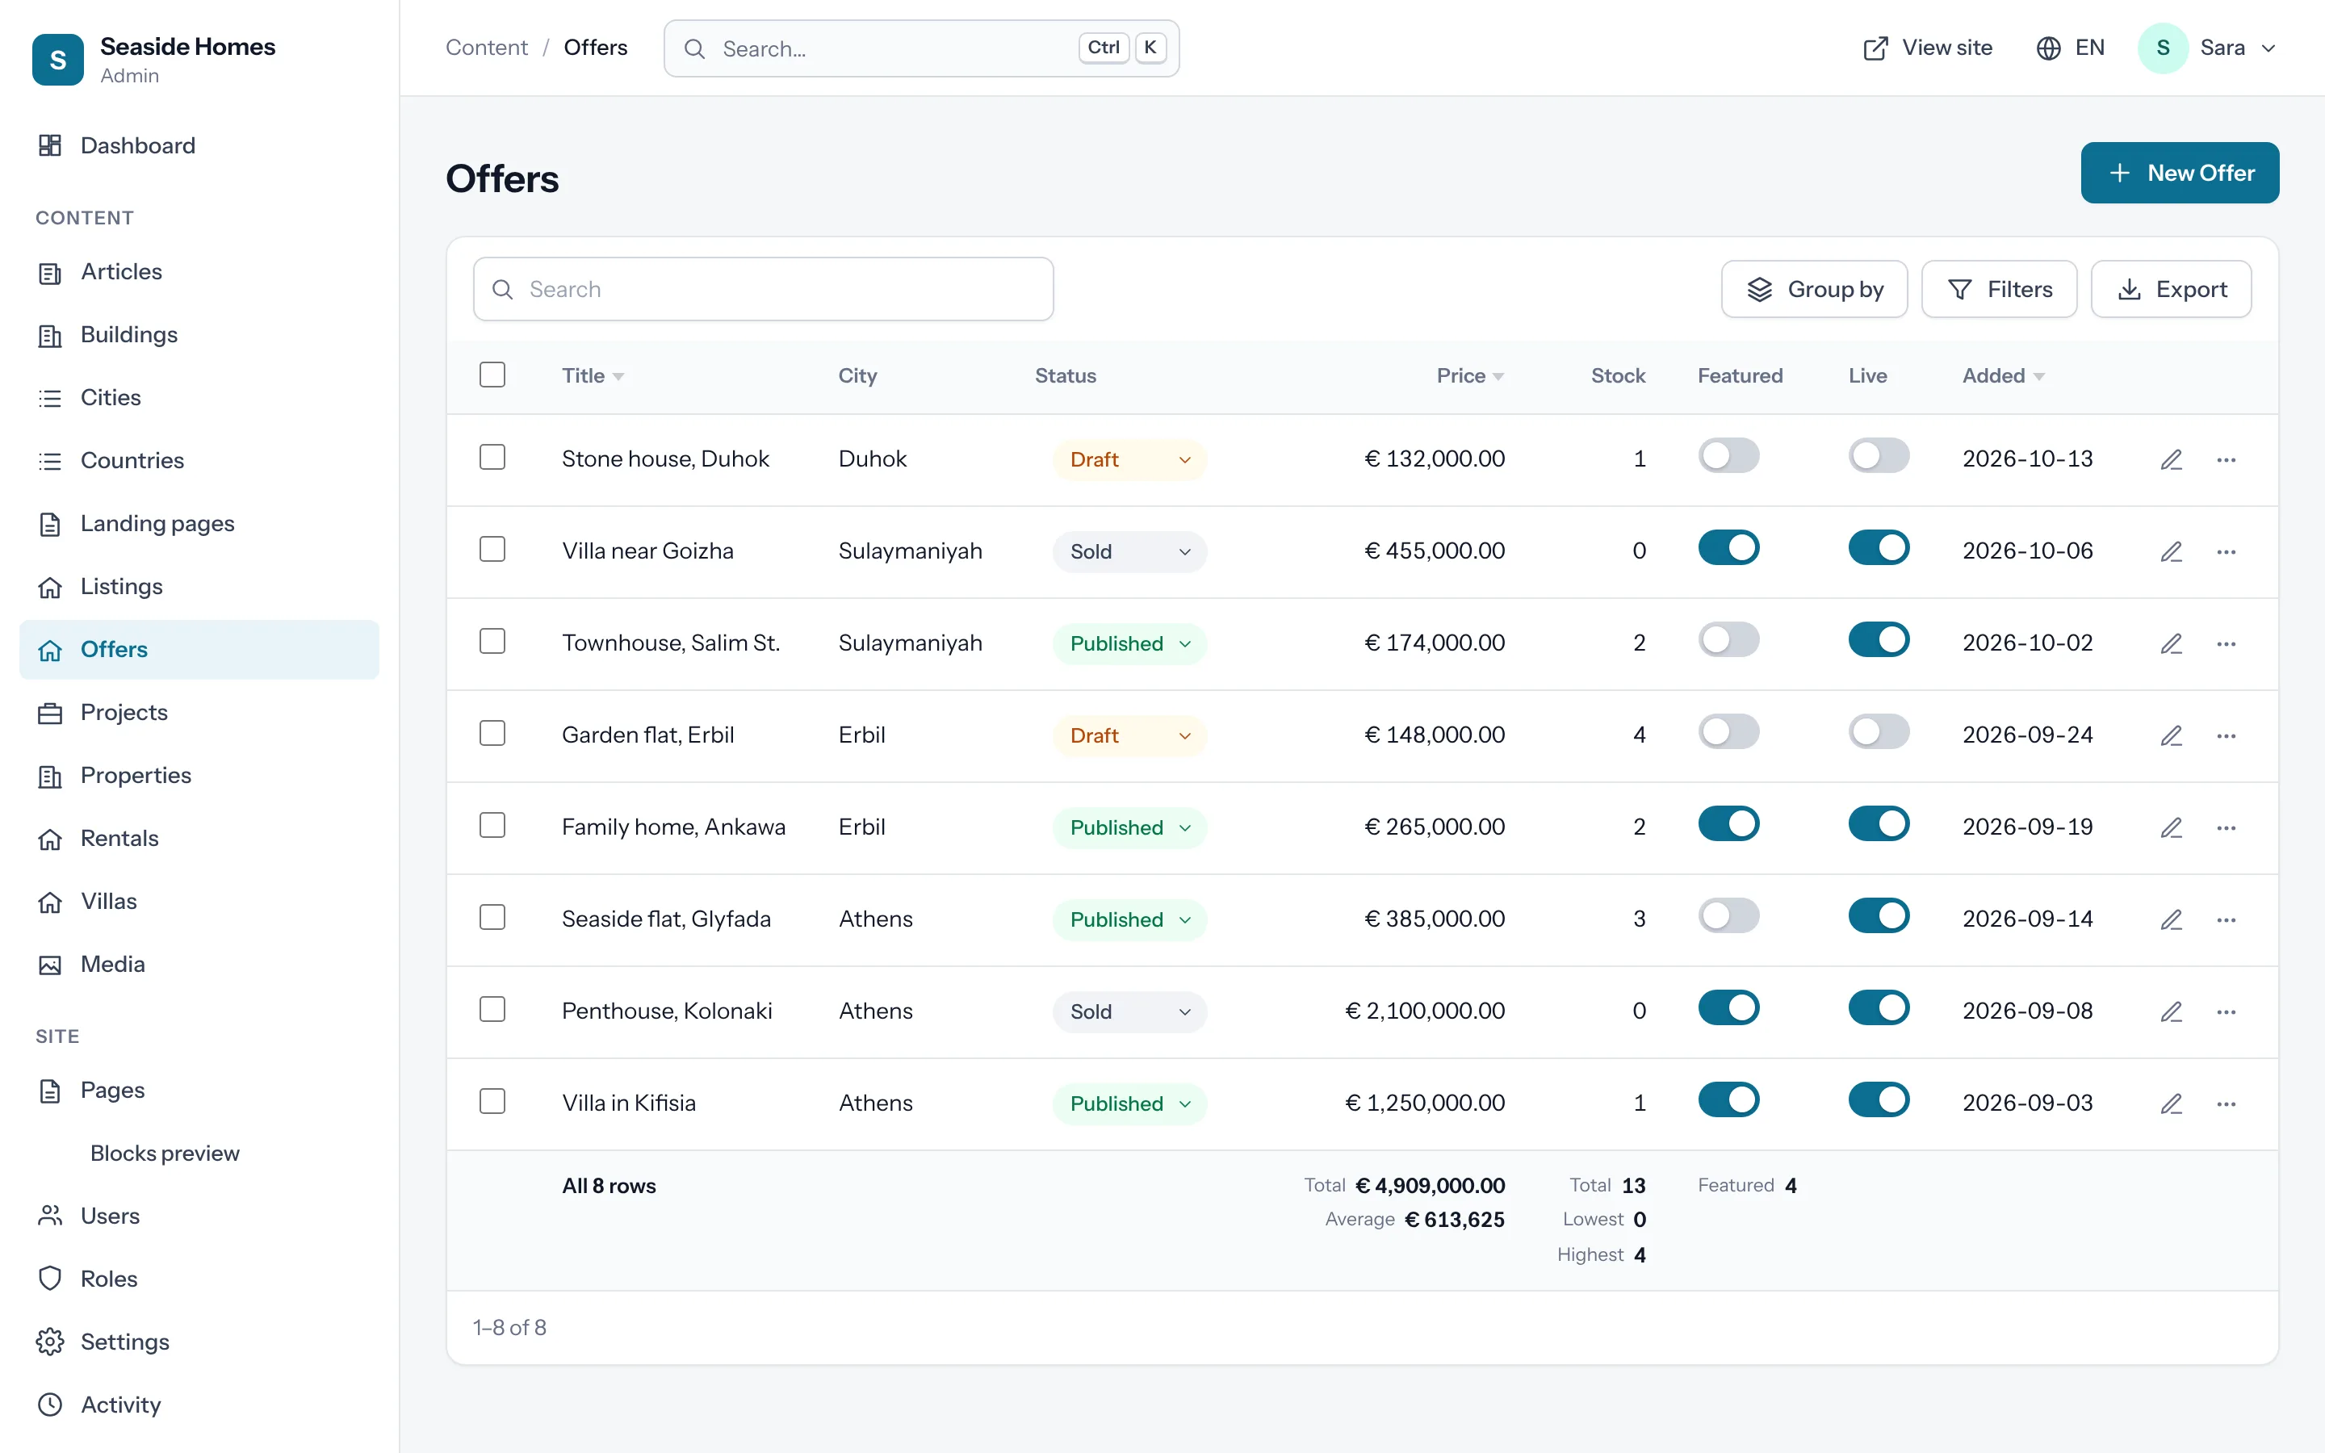The height and width of the screenshot is (1453, 2325).
Task: Click the top global Search bar
Action: [x=921, y=48]
